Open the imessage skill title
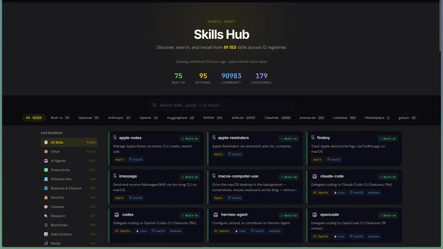Viewport: 443px width, 249px height. click(x=128, y=176)
